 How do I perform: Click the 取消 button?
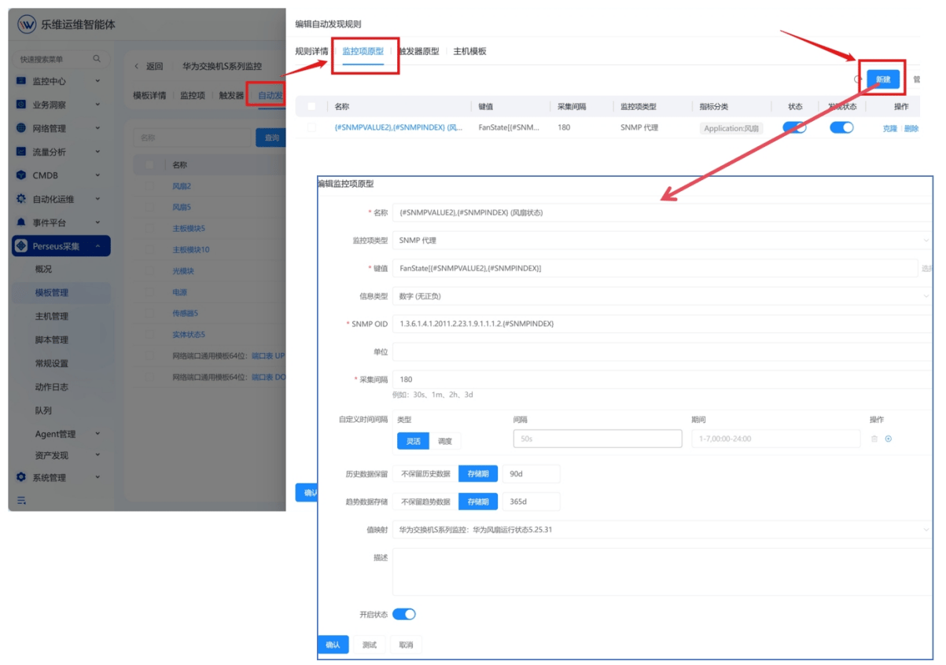(x=406, y=645)
